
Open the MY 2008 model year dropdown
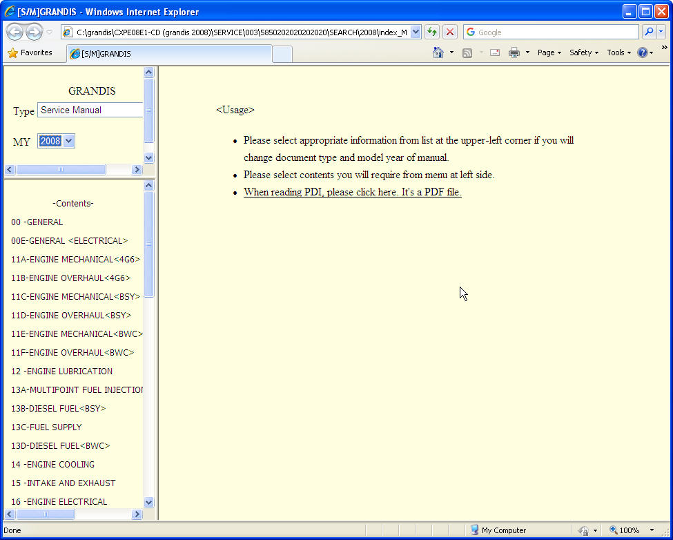56,141
